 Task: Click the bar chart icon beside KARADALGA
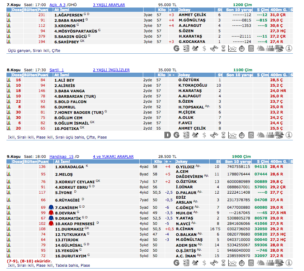(9, 166)
